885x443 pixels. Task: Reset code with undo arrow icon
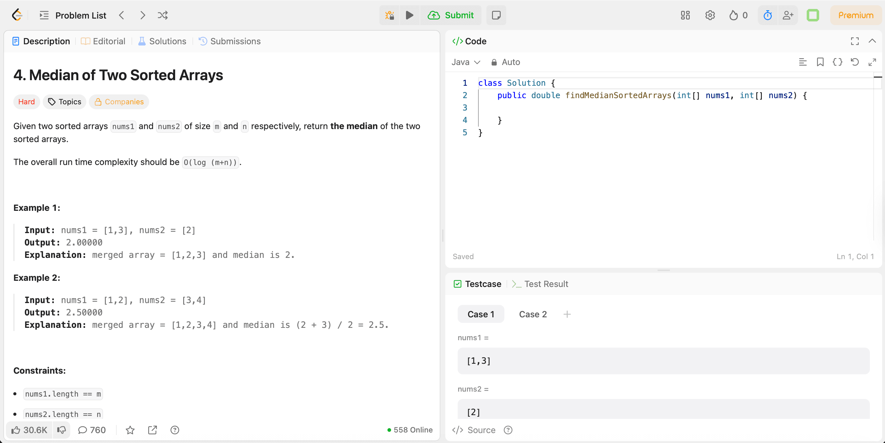click(x=854, y=62)
